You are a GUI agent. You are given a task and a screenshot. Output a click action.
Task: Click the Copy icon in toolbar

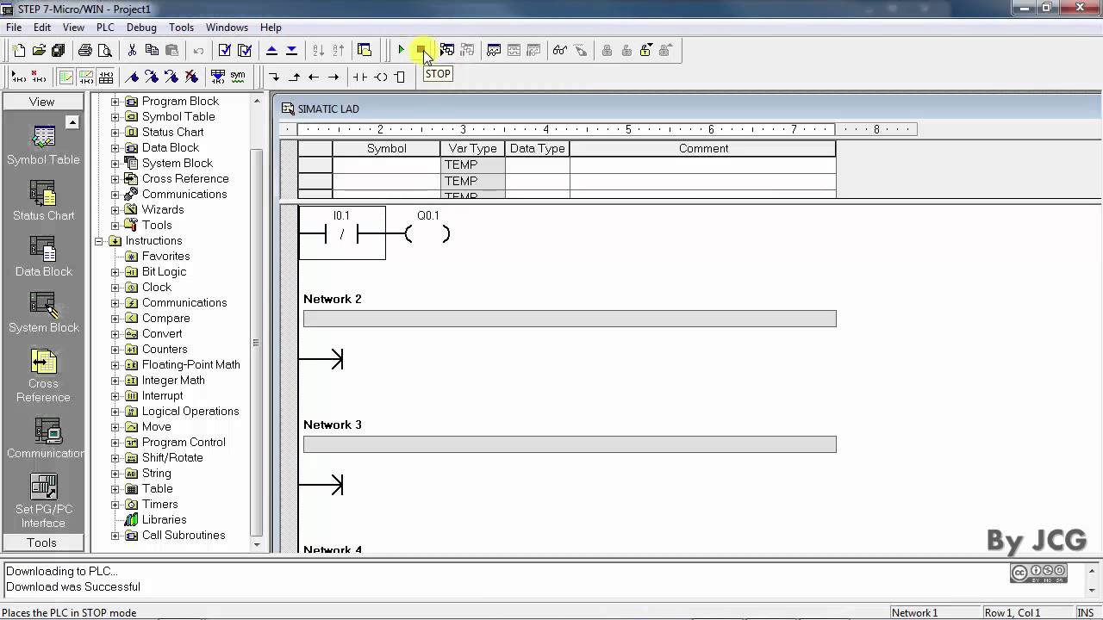[x=152, y=51]
